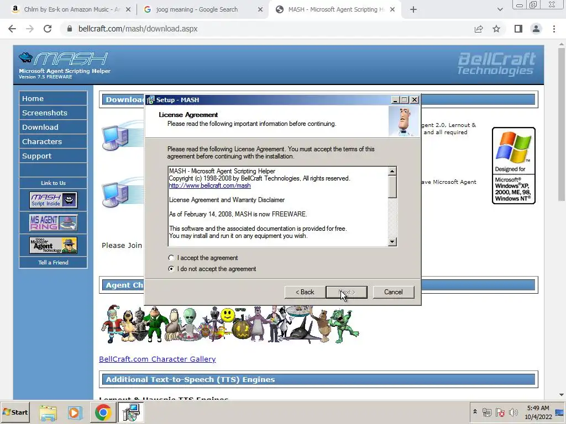
Task: Click Tell a Friend link
Action: point(53,262)
